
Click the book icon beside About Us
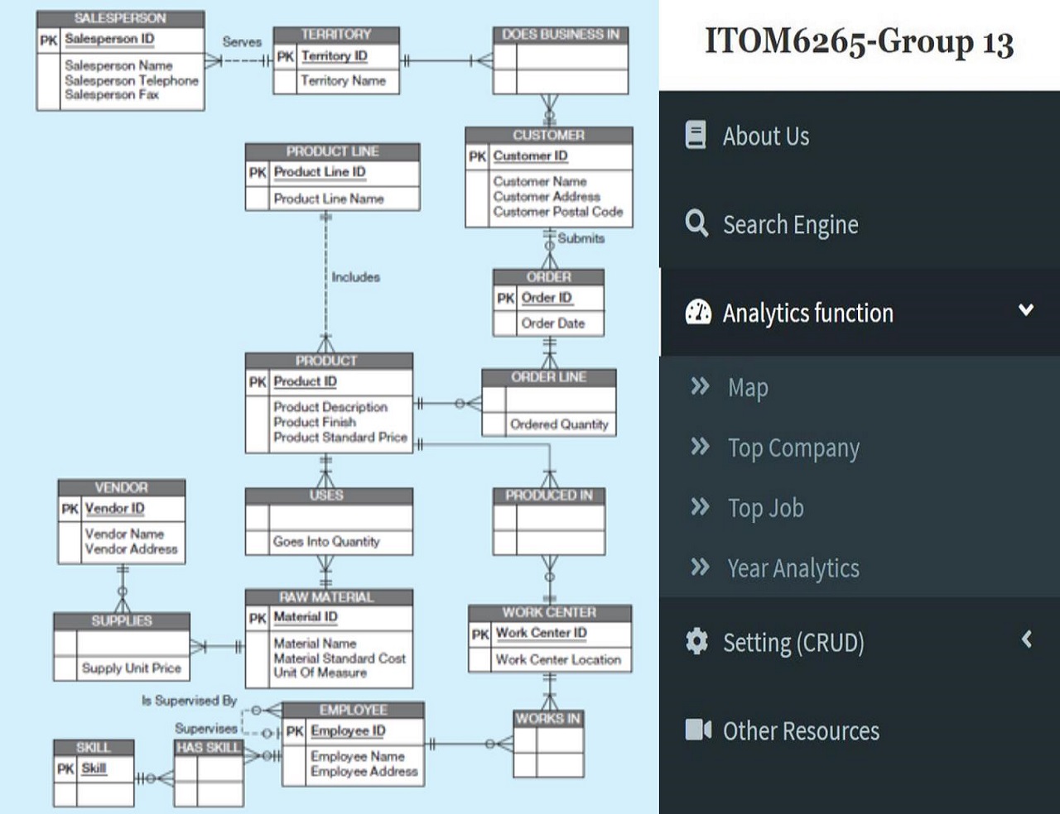click(696, 136)
